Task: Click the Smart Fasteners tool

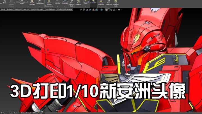Action: [32, 3]
